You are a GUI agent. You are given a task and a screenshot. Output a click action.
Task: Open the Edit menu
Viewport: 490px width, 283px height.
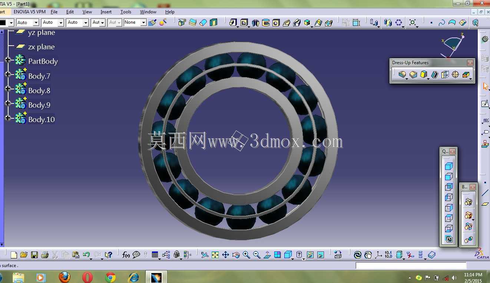70,12
